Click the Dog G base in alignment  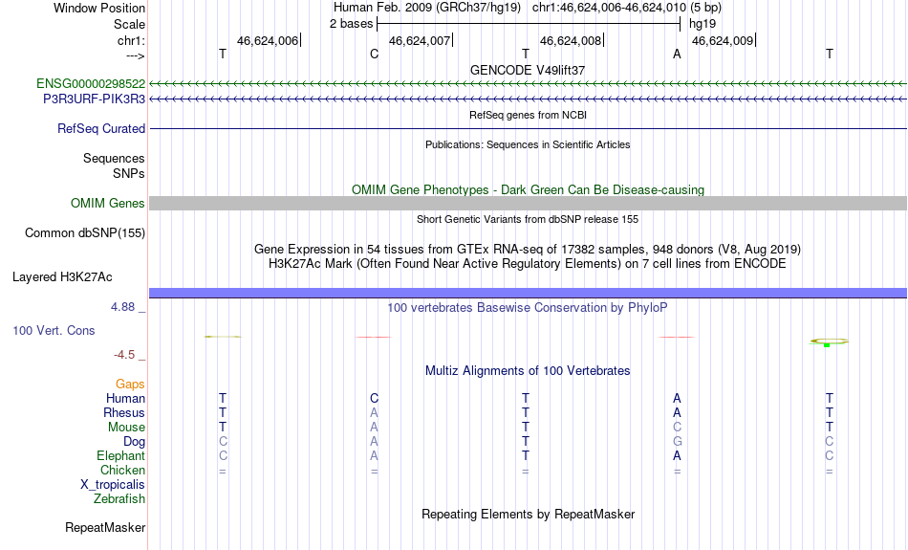[677, 442]
